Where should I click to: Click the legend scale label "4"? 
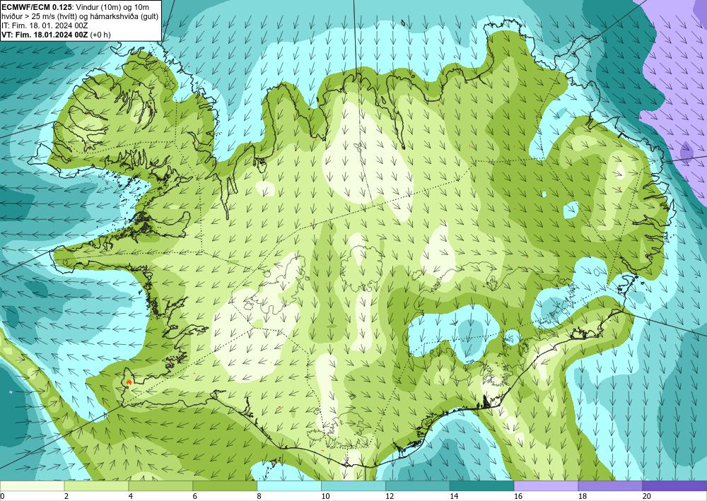[131, 497]
